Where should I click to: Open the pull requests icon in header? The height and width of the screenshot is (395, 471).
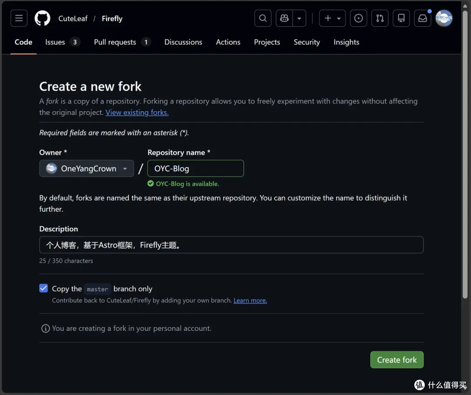click(x=380, y=18)
